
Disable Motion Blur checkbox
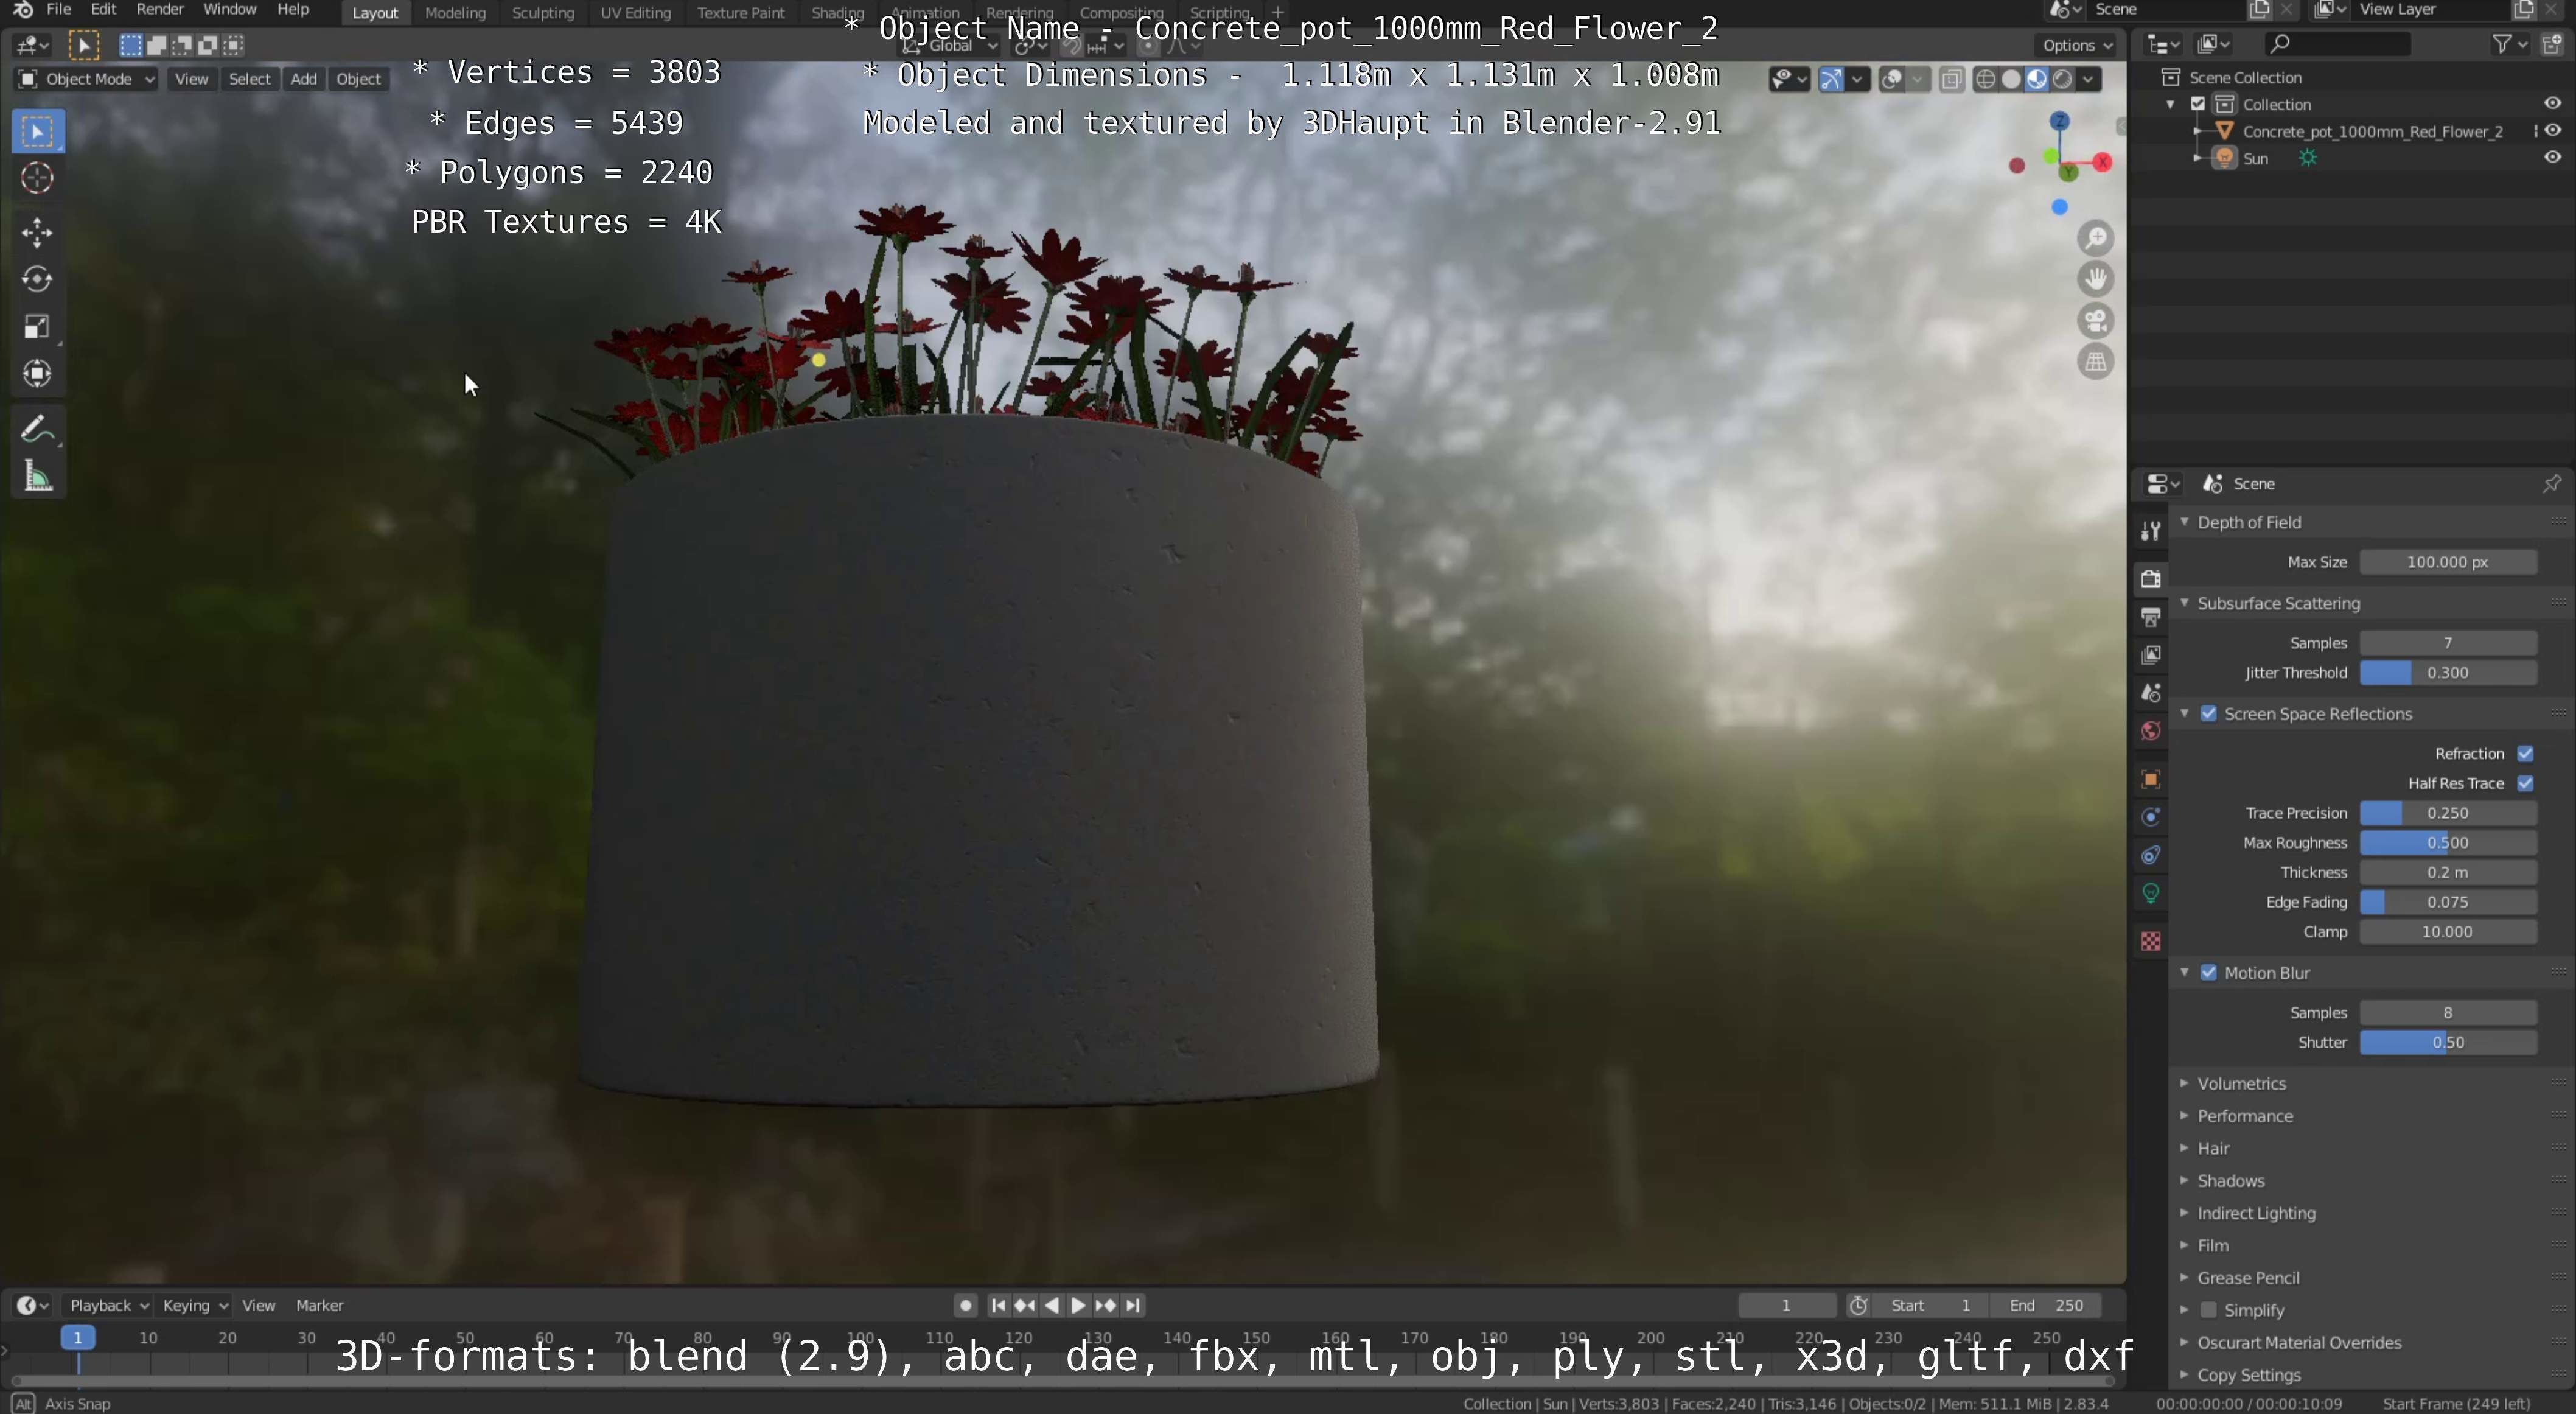pos(2209,973)
